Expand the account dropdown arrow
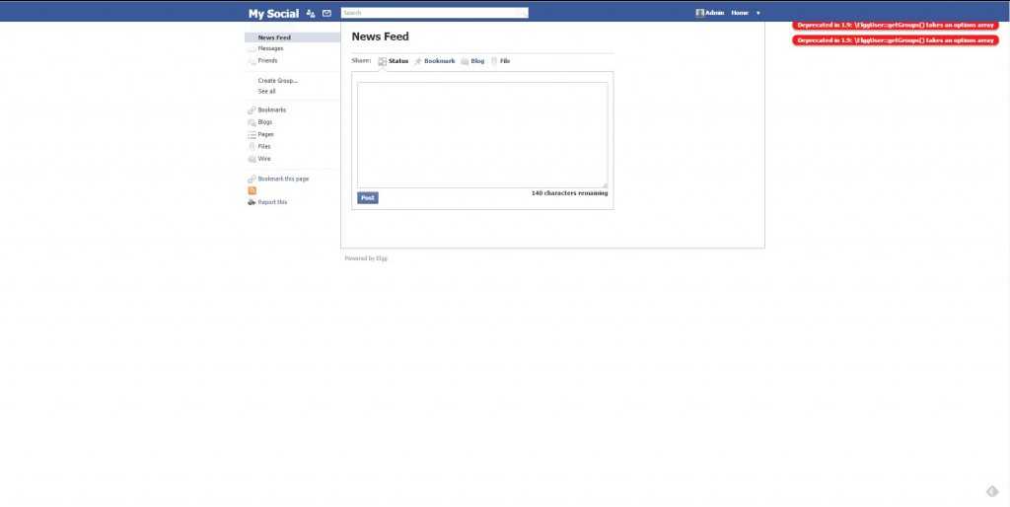Screen dimensions: 1010x507 (758, 13)
